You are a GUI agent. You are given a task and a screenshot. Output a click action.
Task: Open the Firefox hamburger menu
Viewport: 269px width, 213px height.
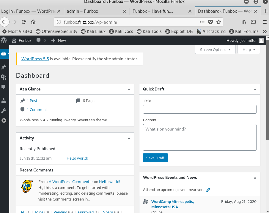[x=265, y=22]
